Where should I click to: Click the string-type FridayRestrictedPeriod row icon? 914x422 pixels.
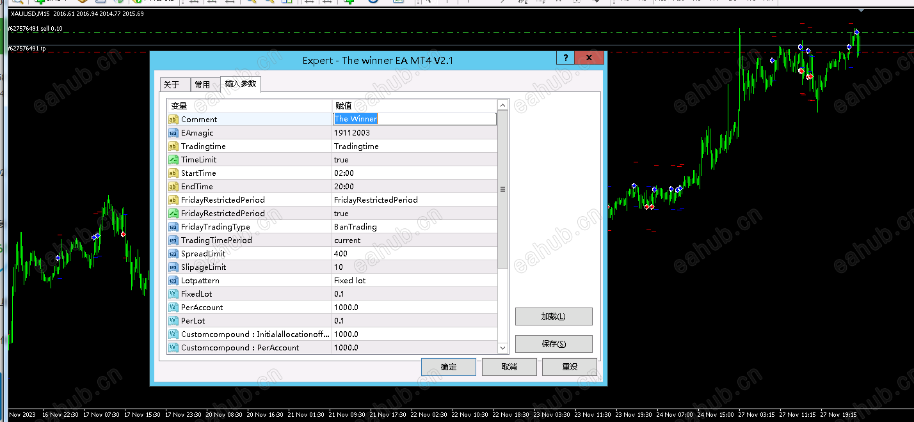coord(173,200)
